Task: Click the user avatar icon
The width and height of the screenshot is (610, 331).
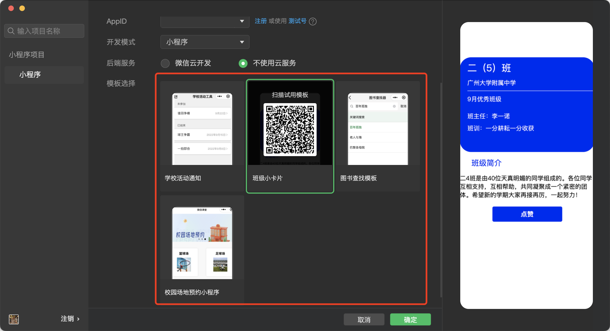Action: (14, 319)
